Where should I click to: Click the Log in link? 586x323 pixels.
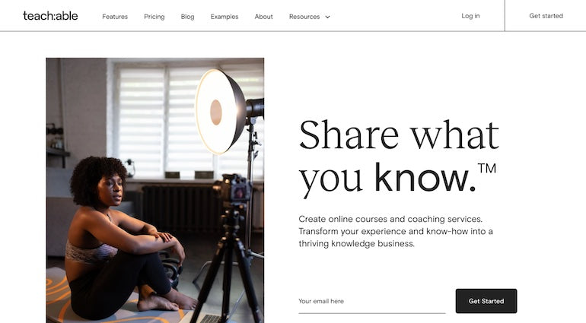pyautogui.click(x=470, y=16)
